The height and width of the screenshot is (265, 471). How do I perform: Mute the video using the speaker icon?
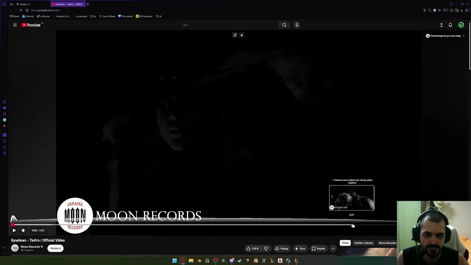point(23,230)
